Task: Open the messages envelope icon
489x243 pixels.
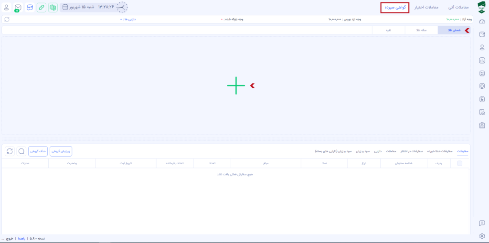Action: (18, 8)
